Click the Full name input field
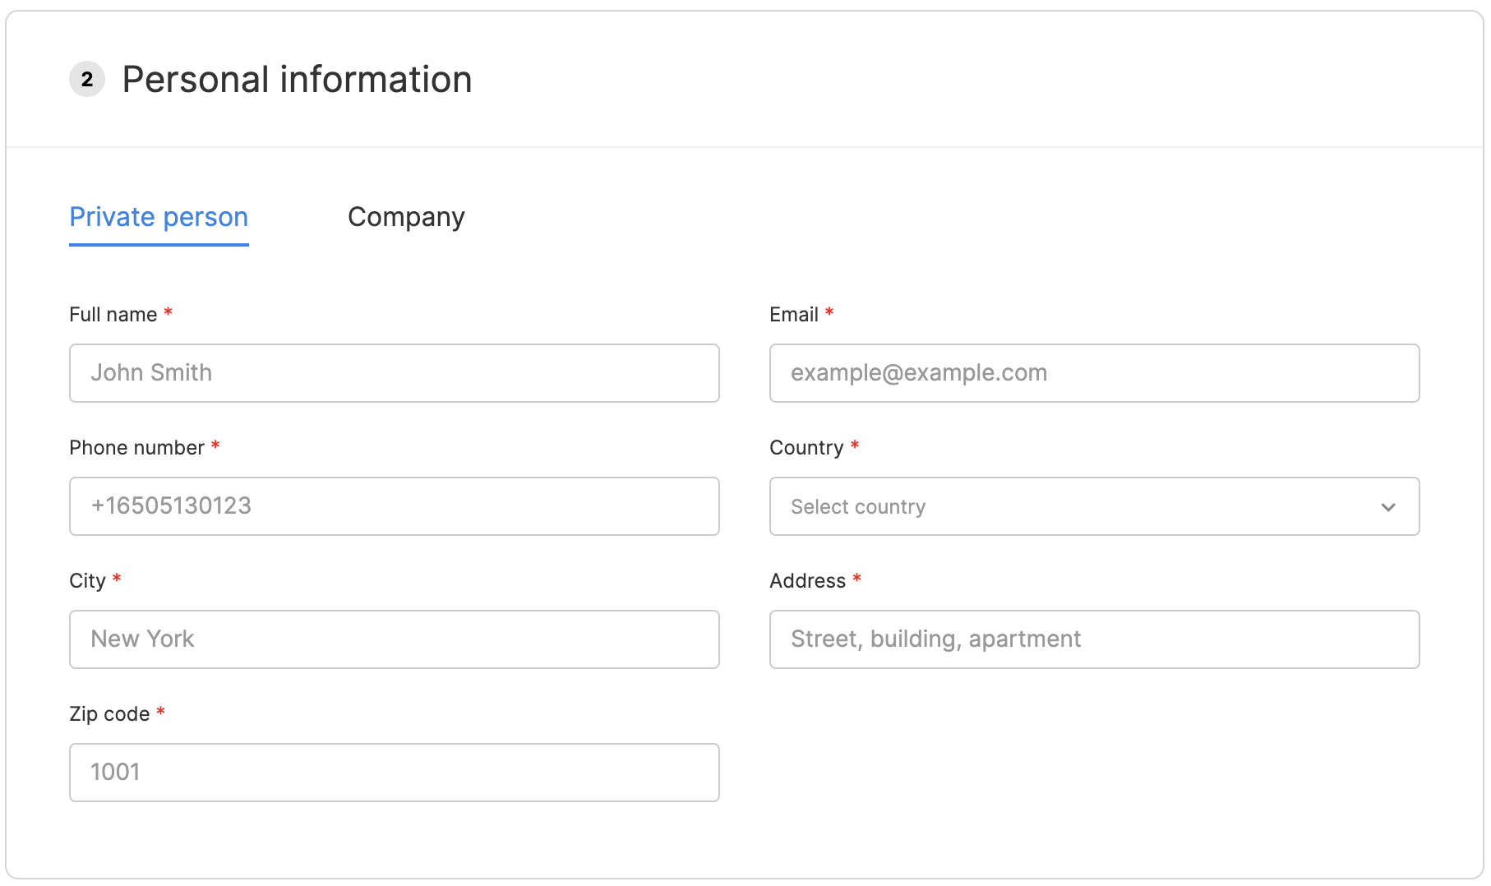 395,373
